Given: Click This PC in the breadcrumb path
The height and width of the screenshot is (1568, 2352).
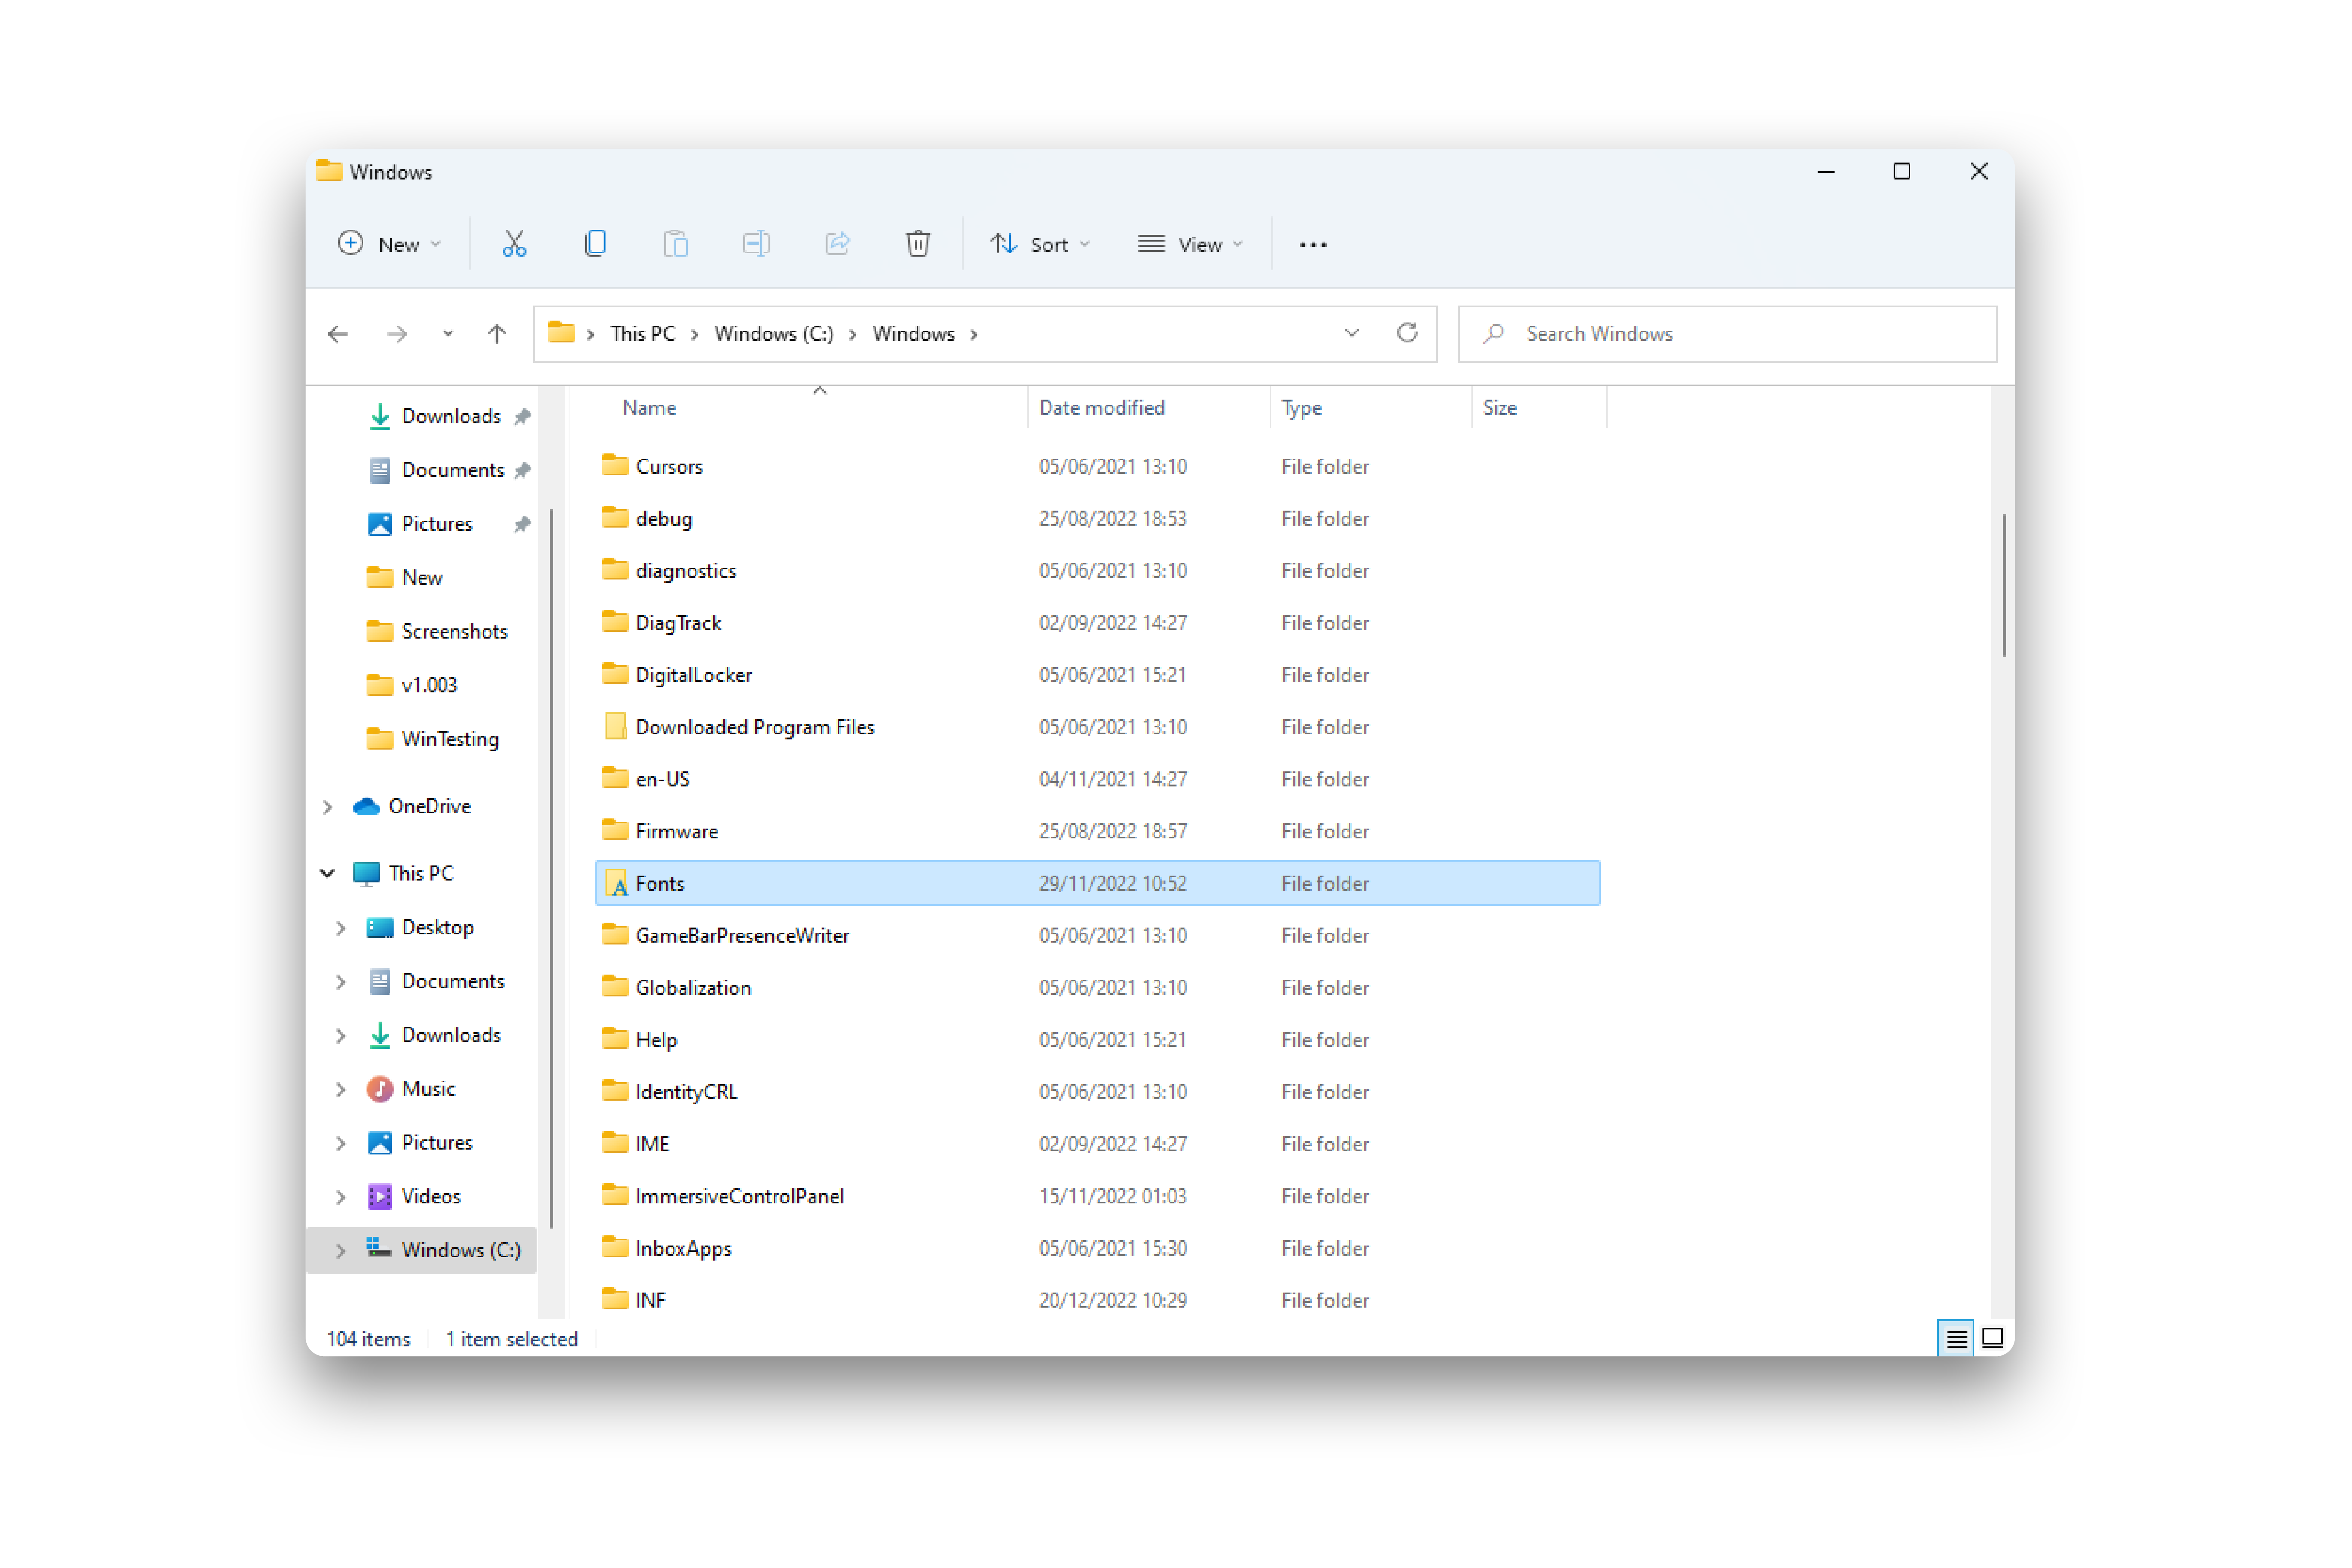Looking at the screenshot, I should point(643,334).
